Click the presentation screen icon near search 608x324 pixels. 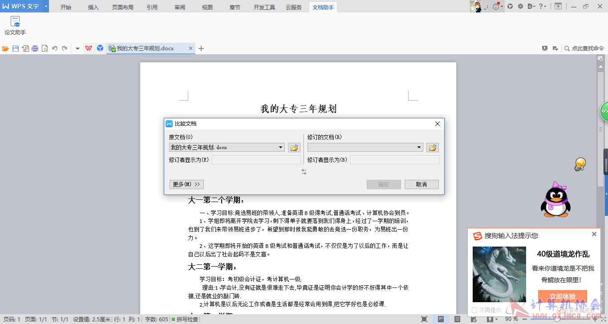pyautogui.click(x=545, y=49)
